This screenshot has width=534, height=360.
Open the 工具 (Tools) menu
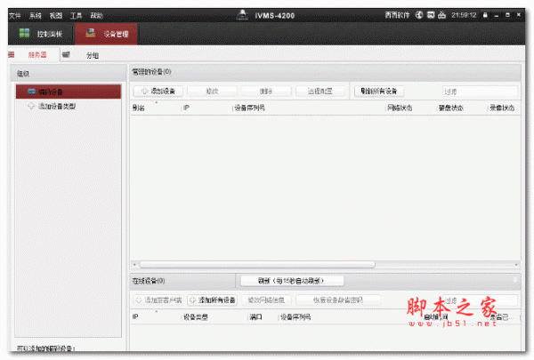point(76,16)
